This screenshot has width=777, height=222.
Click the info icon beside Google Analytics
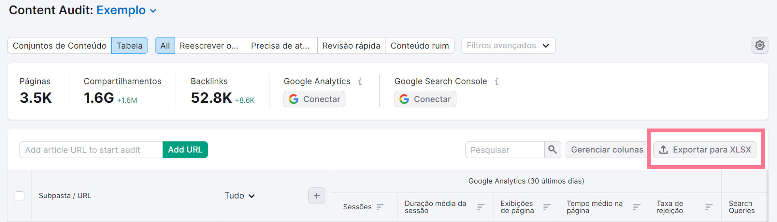click(360, 81)
